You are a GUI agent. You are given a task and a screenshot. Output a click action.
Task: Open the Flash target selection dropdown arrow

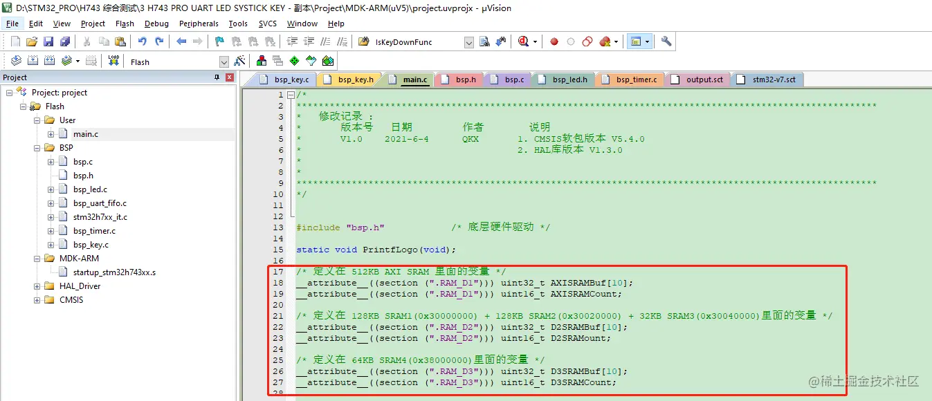(x=223, y=62)
